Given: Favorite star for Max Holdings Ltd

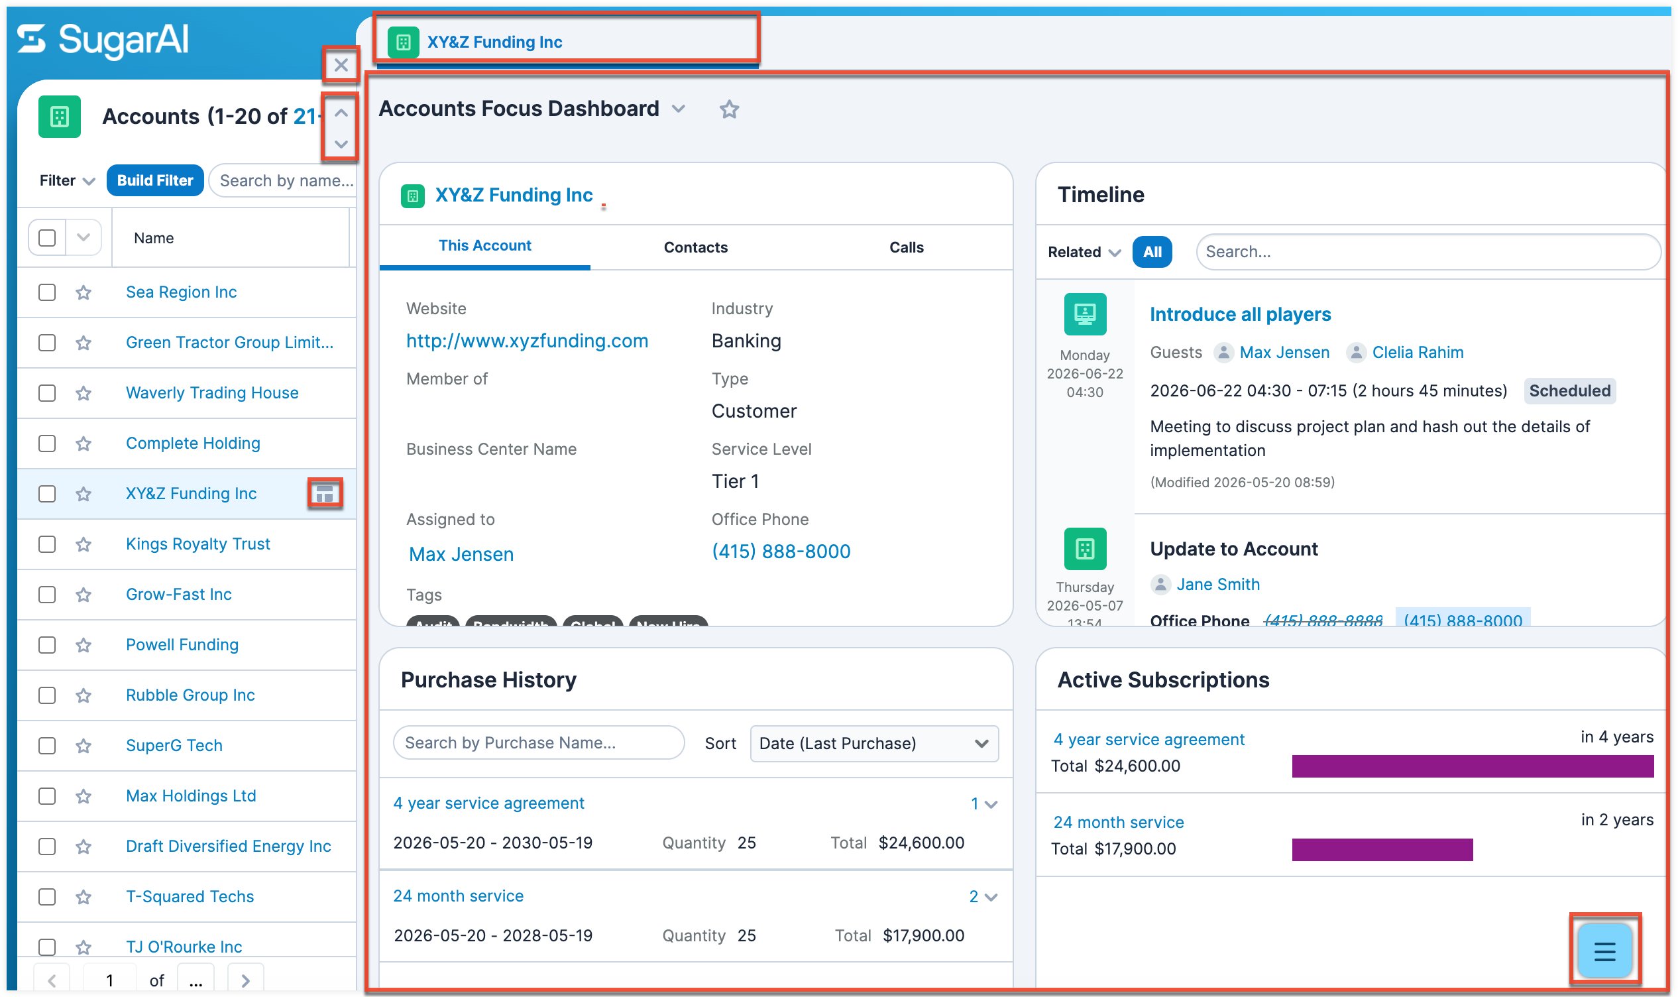Looking at the screenshot, I should 84,796.
